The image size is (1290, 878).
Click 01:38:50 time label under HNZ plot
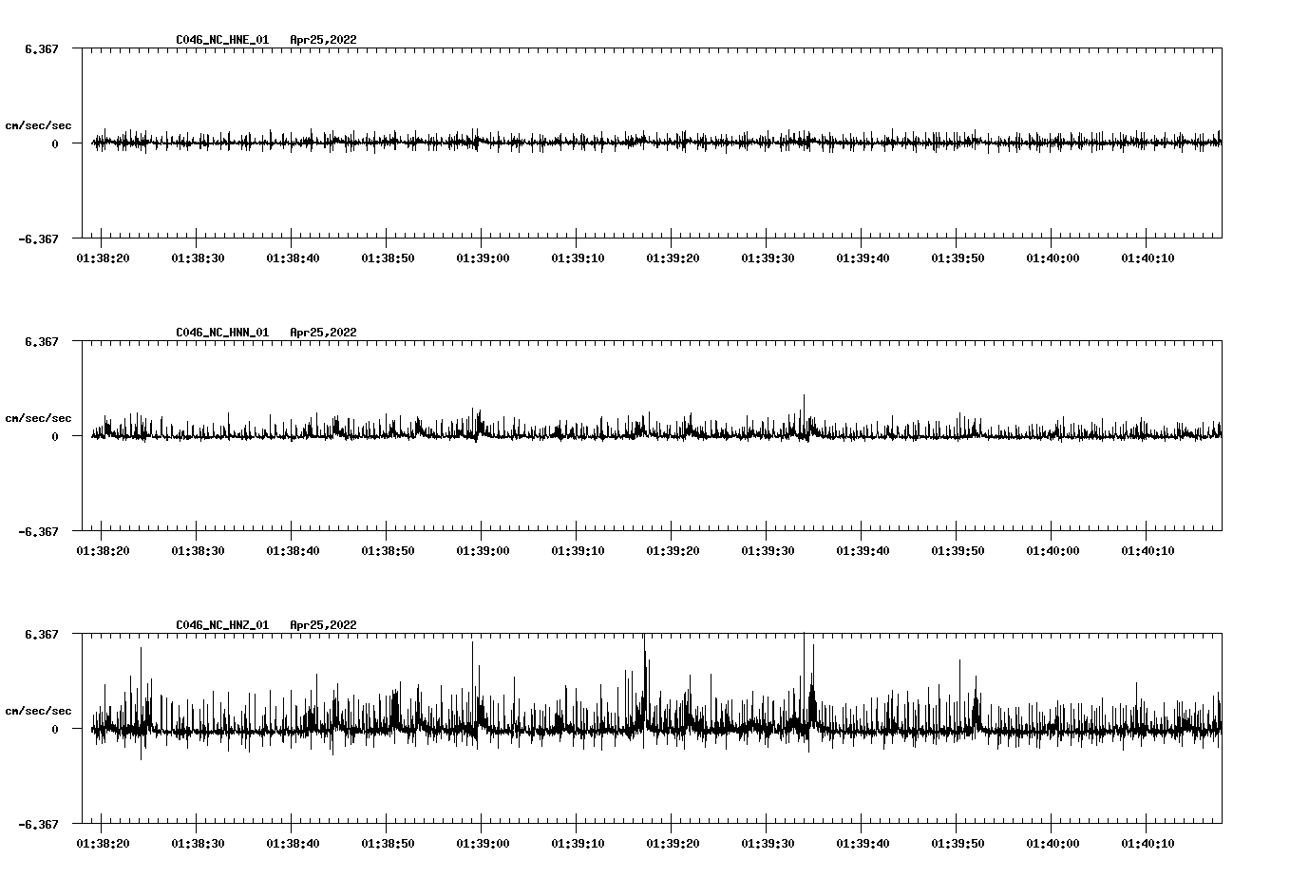388,844
